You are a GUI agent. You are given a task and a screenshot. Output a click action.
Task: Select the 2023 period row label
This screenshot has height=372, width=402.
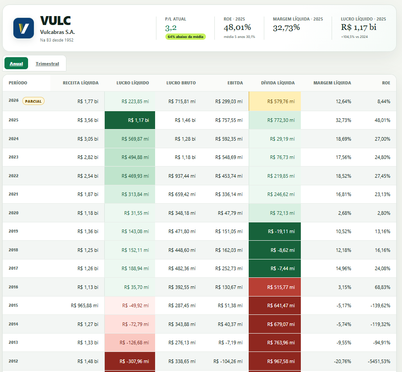(x=13, y=157)
